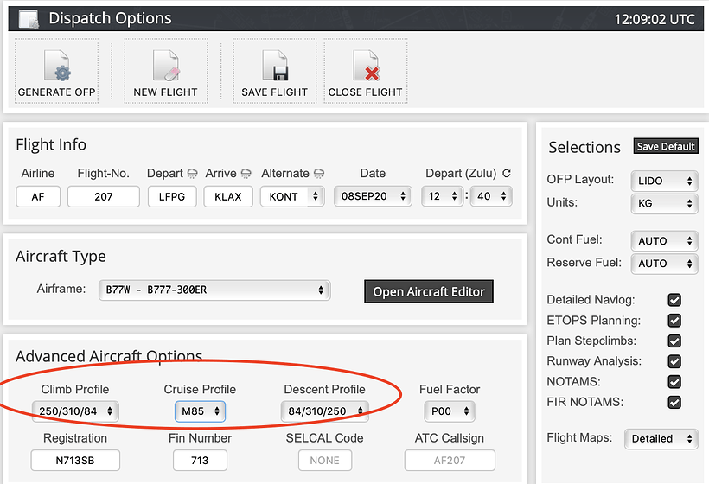Open the Cruise Profile M85 dropdown
The image size is (709, 484).
click(x=200, y=411)
